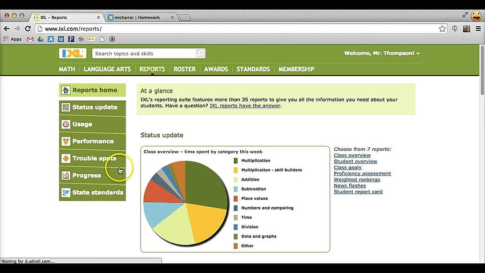Click the Trouble spots warning icon
Viewport: 485px width, 273px height.
click(x=66, y=158)
